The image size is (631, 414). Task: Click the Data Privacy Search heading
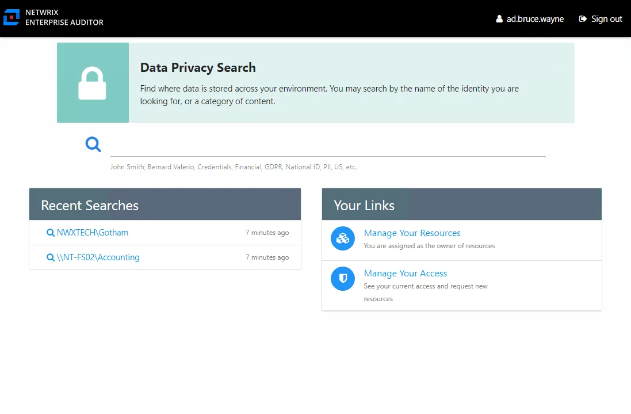pos(198,68)
